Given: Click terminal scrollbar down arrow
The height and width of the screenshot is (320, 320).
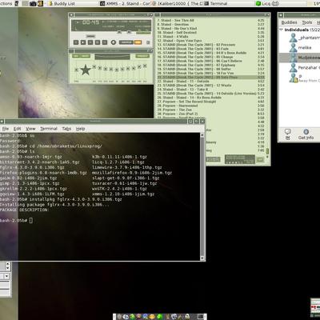Looking at the screenshot, I should (202, 258).
